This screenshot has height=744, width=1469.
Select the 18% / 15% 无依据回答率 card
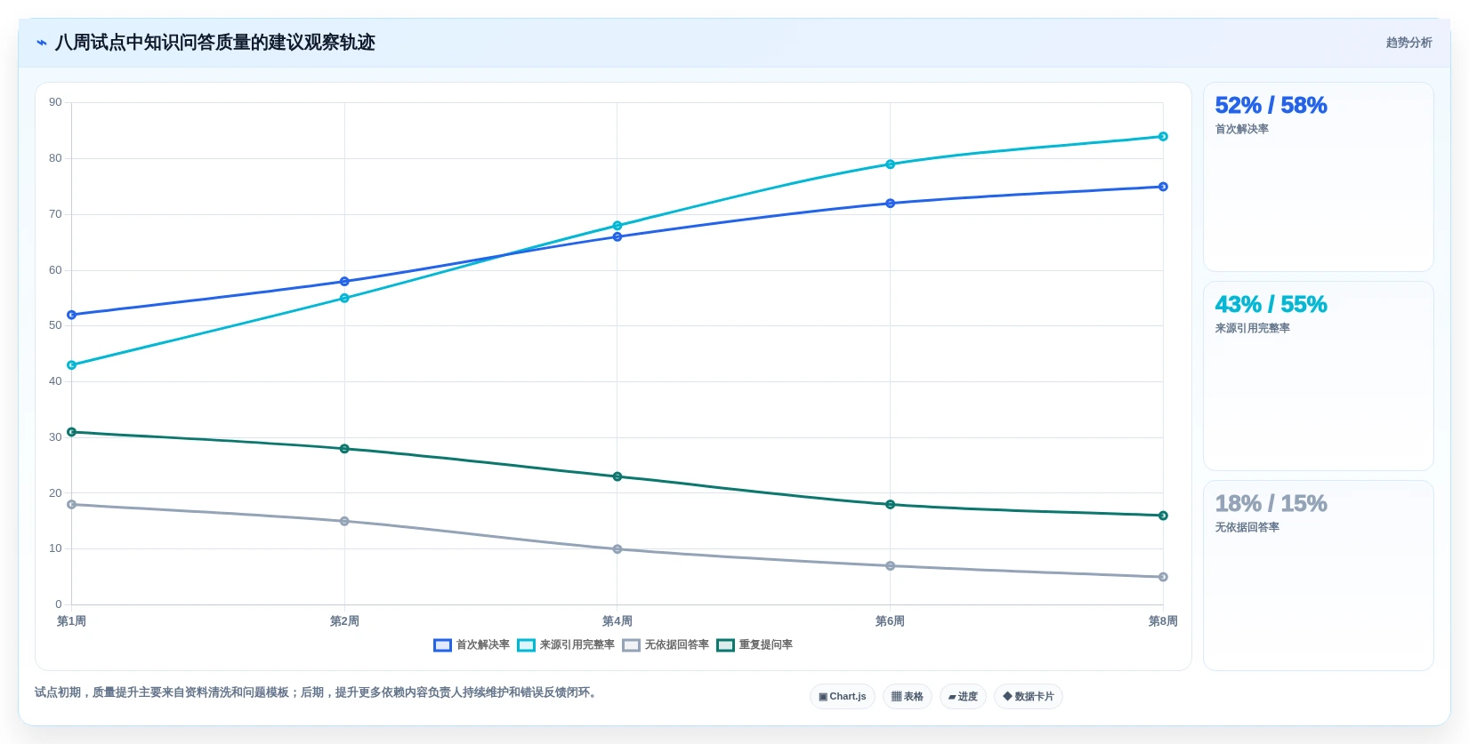[1318, 575]
